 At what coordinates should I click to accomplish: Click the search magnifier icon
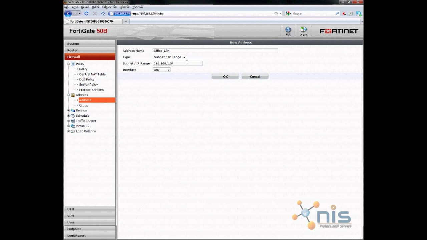tap(337, 14)
